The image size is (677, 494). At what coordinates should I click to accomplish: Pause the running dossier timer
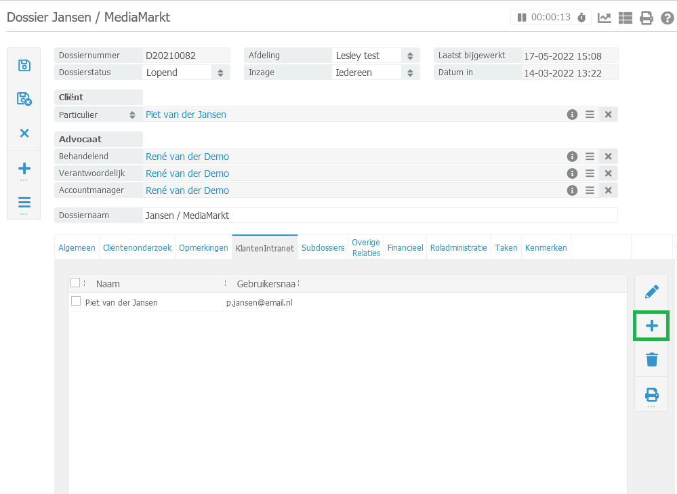[x=522, y=18]
